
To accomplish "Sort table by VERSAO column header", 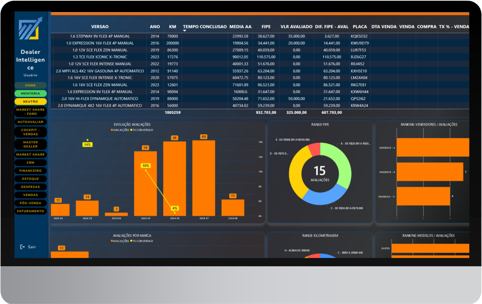I will click(100, 27).
